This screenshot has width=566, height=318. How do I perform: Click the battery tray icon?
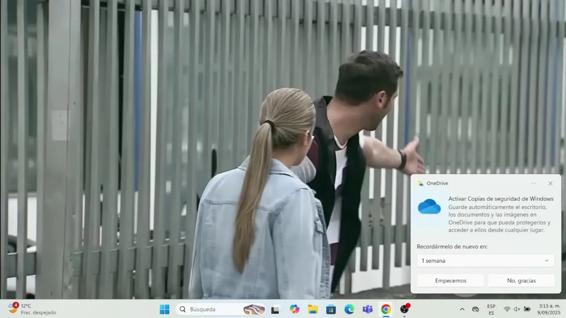point(527,309)
